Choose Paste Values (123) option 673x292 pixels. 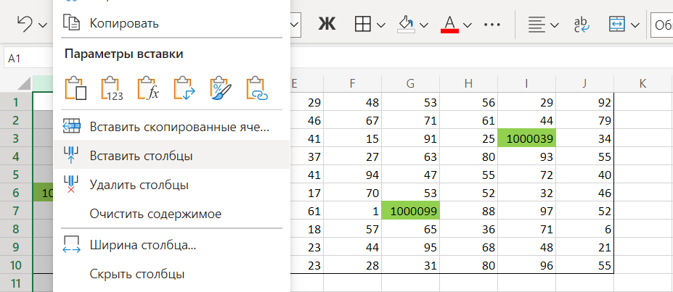pyautogui.click(x=112, y=88)
